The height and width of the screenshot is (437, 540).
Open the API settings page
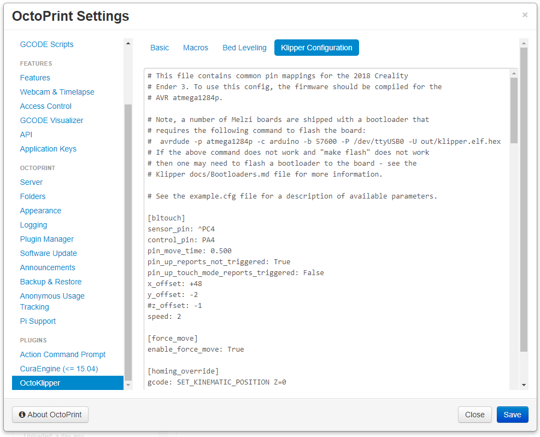pyautogui.click(x=26, y=135)
